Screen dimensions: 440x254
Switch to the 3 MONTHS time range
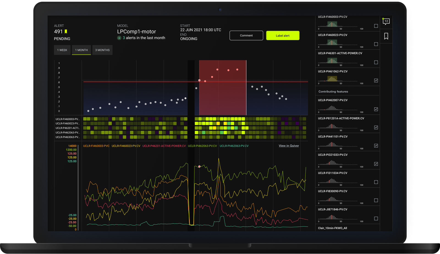(x=102, y=50)
